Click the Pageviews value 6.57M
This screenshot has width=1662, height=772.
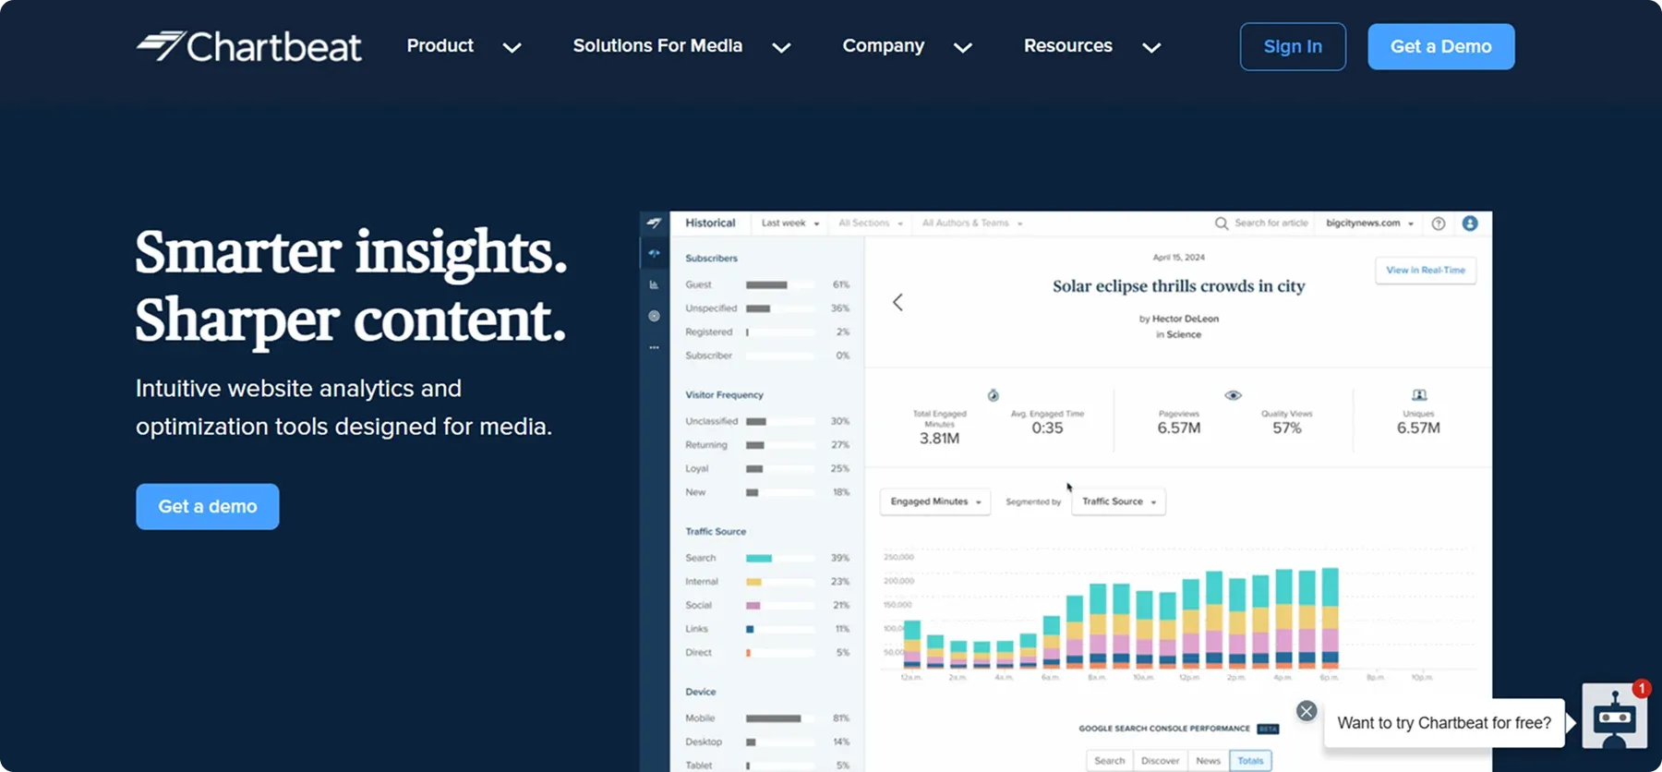click(1179, 428)
